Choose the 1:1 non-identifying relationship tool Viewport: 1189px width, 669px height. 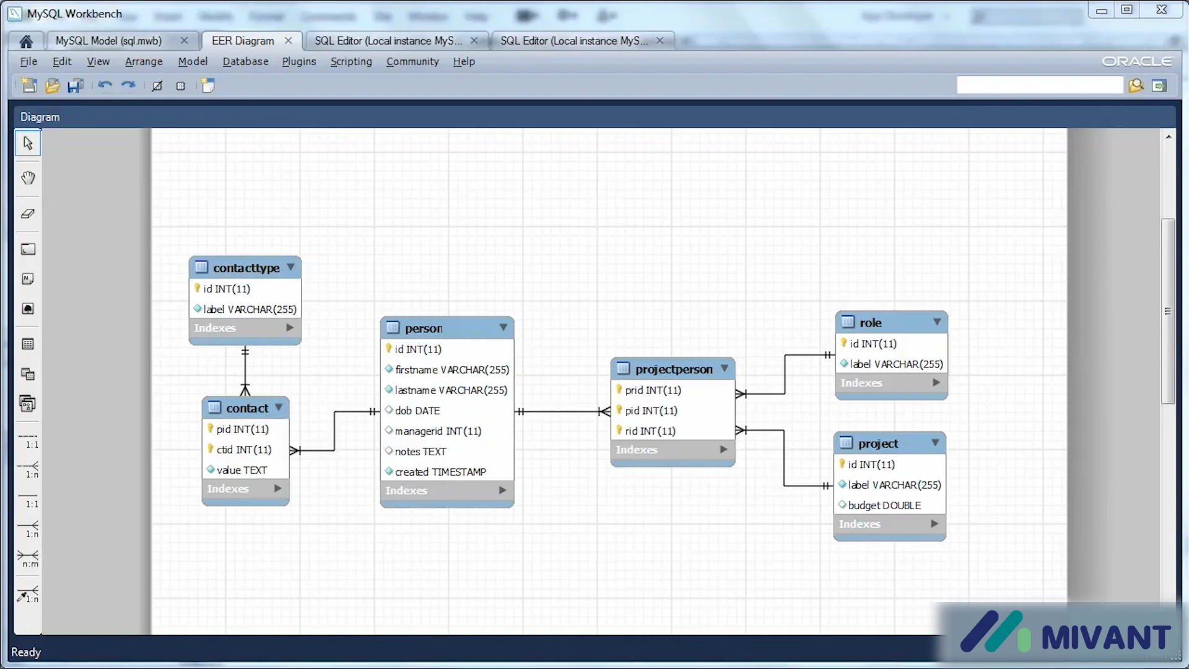[27, 444]
